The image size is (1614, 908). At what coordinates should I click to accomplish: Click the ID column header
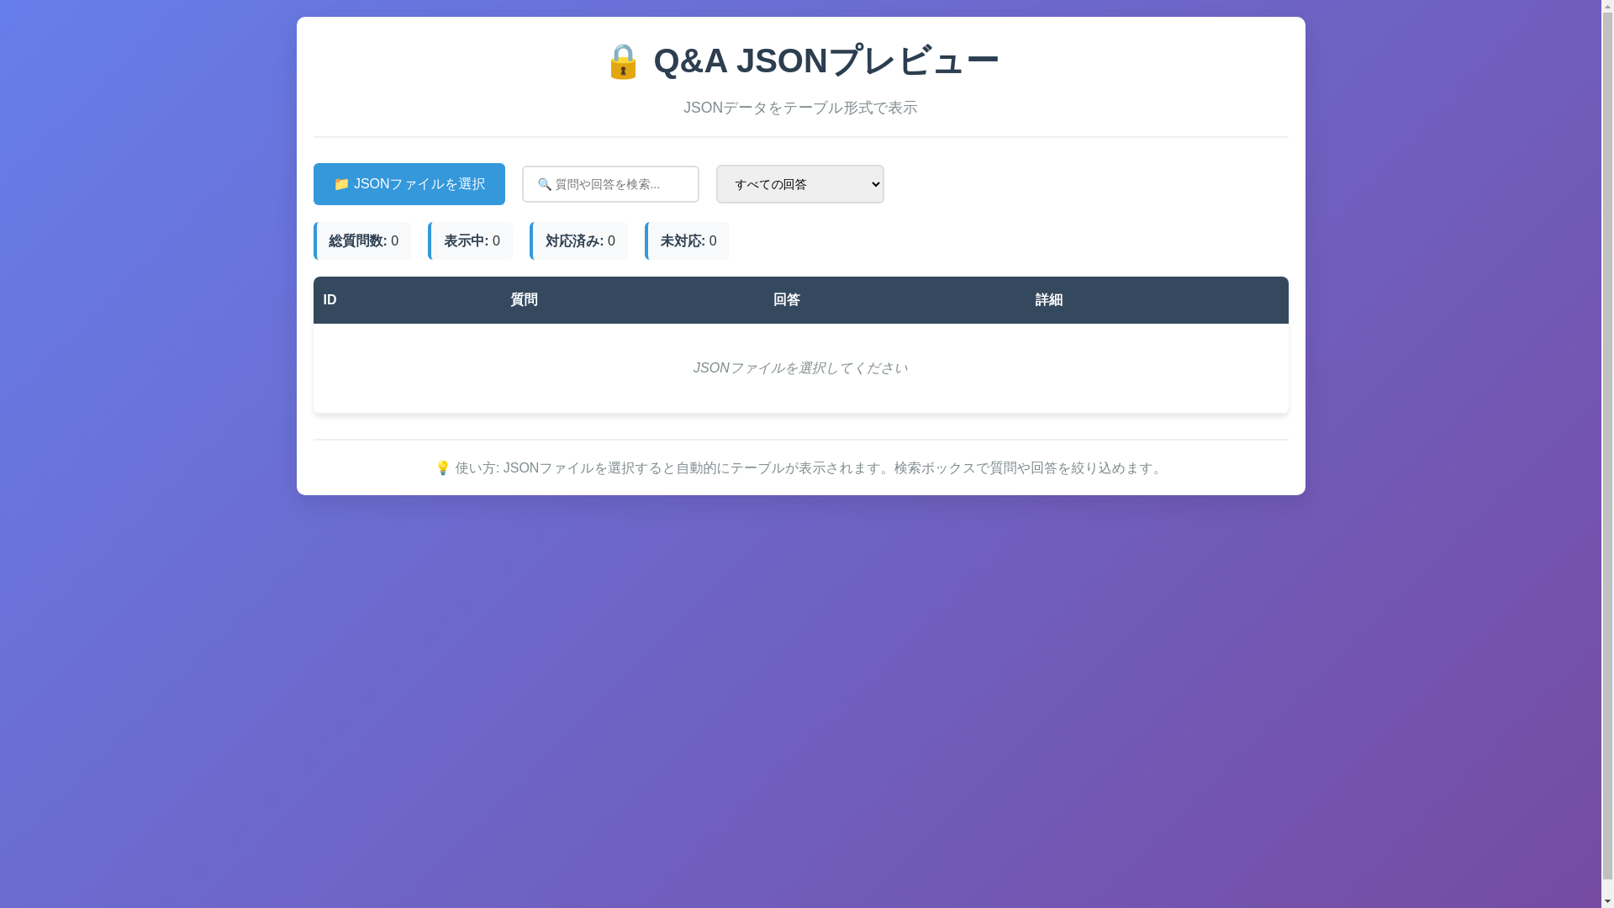pyautogui.click(x=407, y=300)
